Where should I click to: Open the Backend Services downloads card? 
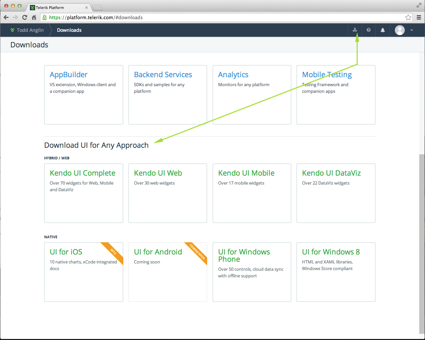pyautogui.click(x=168, y=95)
